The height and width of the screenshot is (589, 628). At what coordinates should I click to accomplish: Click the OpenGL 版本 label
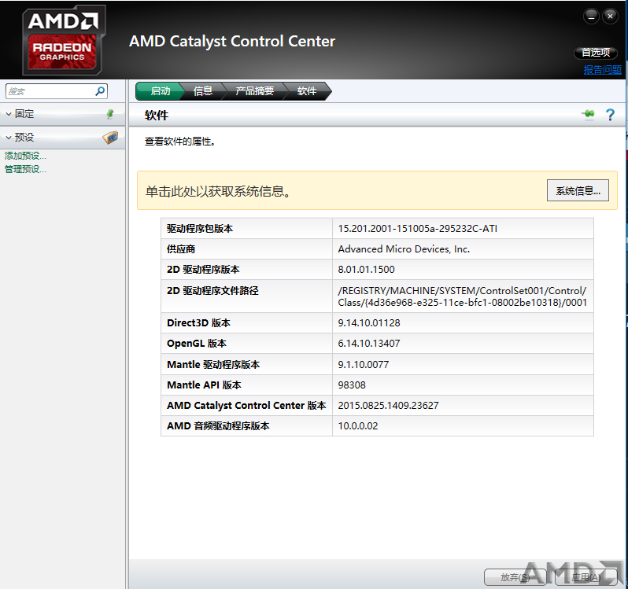pyautogui.click(x=197, y=344)
